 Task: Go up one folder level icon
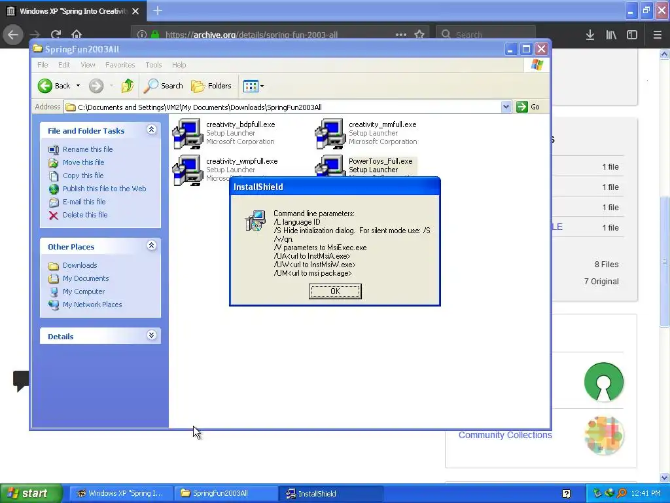(x=128, y=86)
